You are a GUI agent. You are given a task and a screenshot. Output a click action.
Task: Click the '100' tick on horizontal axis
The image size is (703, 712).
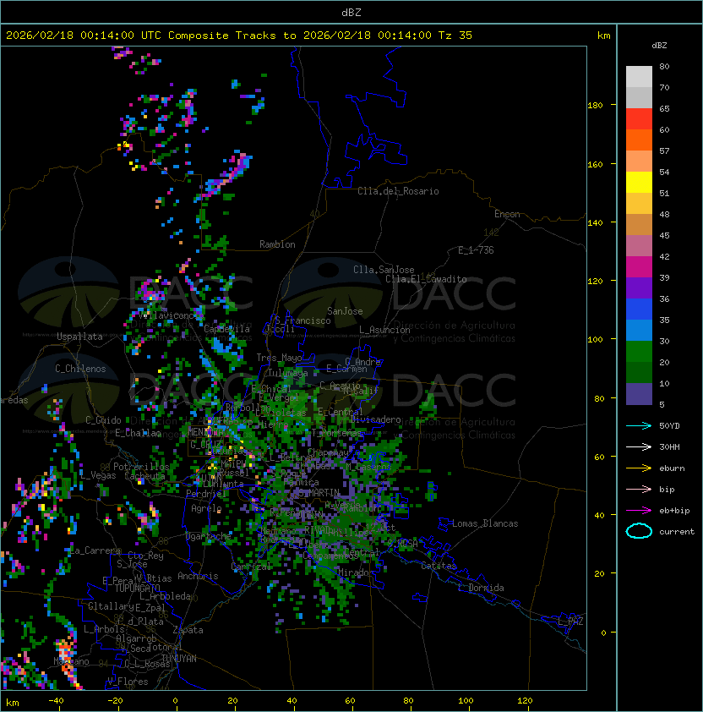[x=466, y=701]
